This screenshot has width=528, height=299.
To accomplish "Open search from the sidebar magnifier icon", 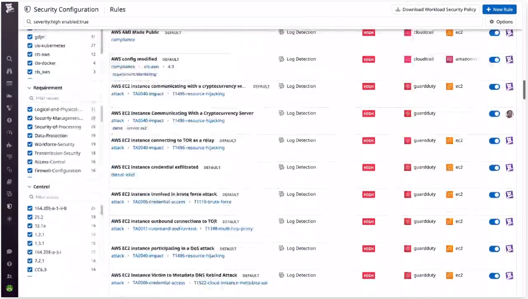I will [x=9, y=59].
